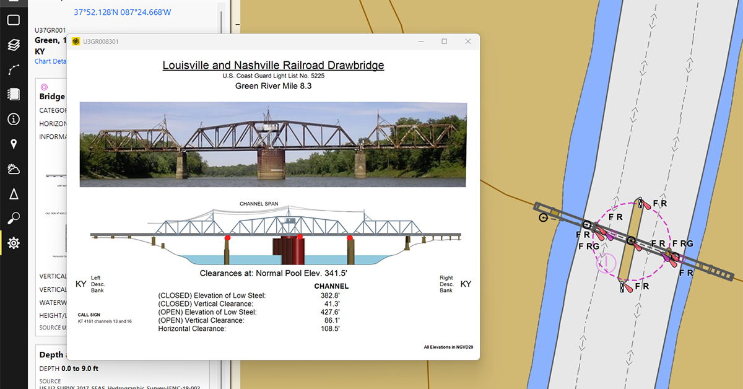Click the Green River Mile 8.3 text
Image resolution: width=743 pixels, height=389 pixels.
pos(273,86)
